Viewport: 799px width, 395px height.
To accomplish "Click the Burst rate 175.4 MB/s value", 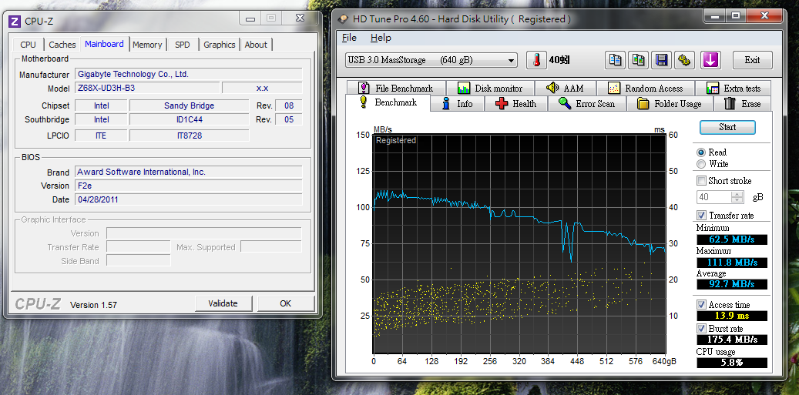I will click(x=732, y=340).
